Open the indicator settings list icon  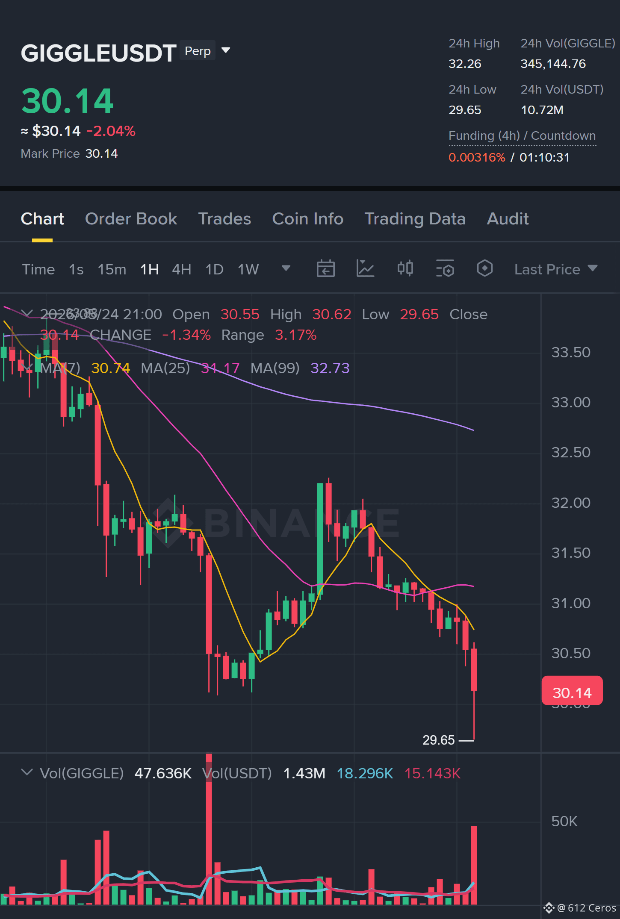point(445,269)
